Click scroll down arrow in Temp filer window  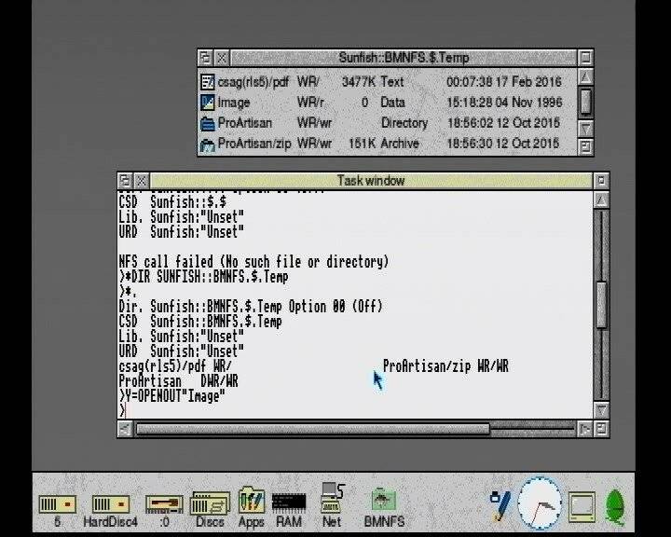point(585,128)
